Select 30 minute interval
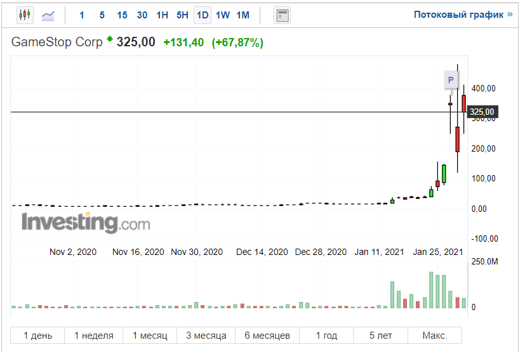The height and width of the screenshot is (352, 525). tap(142, 15)
